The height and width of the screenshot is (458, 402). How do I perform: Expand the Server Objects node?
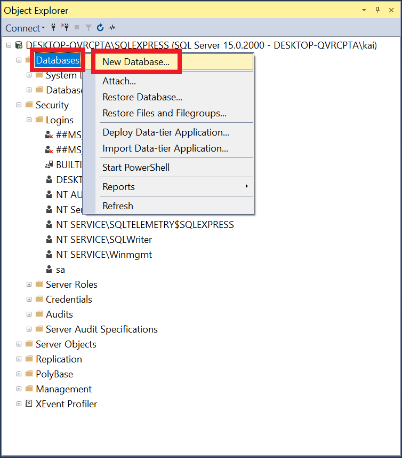[x=19, y=344]
